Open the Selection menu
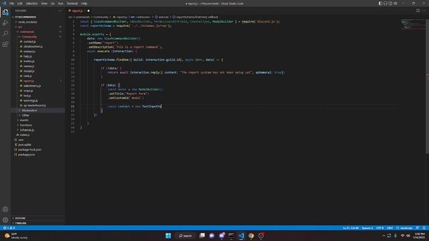429x241 pixels. click(x=32, y=3)
